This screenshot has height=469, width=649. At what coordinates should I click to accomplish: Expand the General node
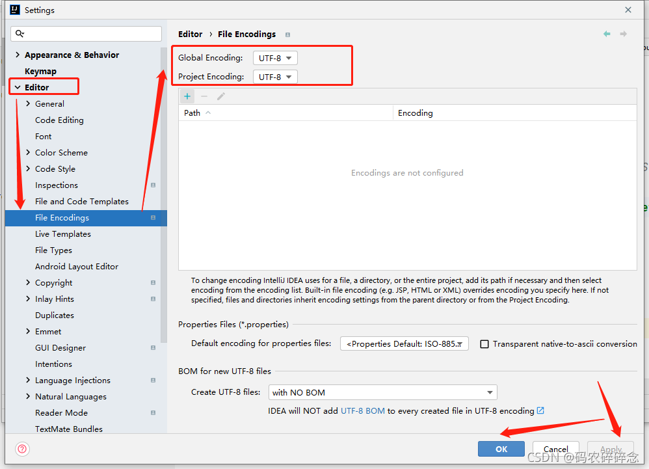pos(28,103)
